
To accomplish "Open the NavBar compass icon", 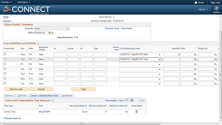I will point(216,8).
